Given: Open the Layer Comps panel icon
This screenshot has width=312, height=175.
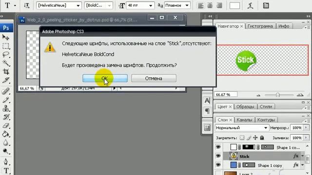Looking at the screenshot, I should (207, 127).
